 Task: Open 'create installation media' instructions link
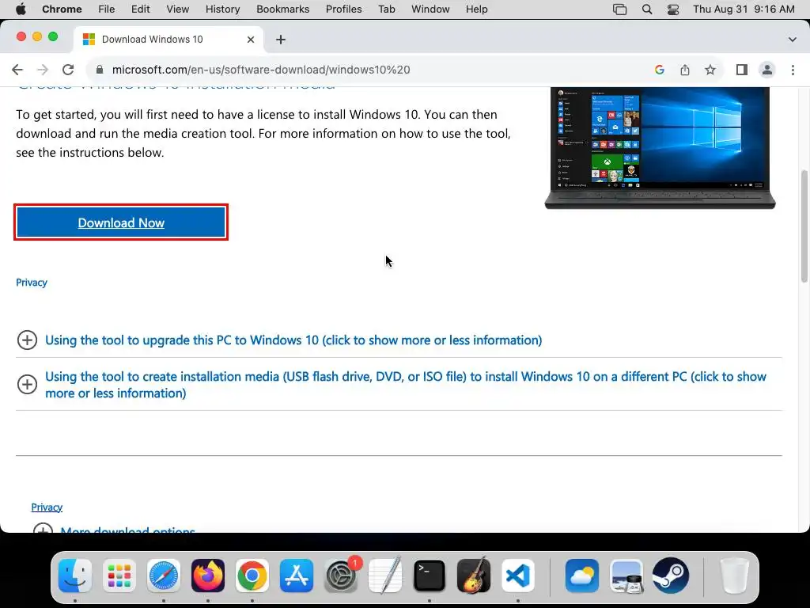pyautogui.click(x=406, y=385)
